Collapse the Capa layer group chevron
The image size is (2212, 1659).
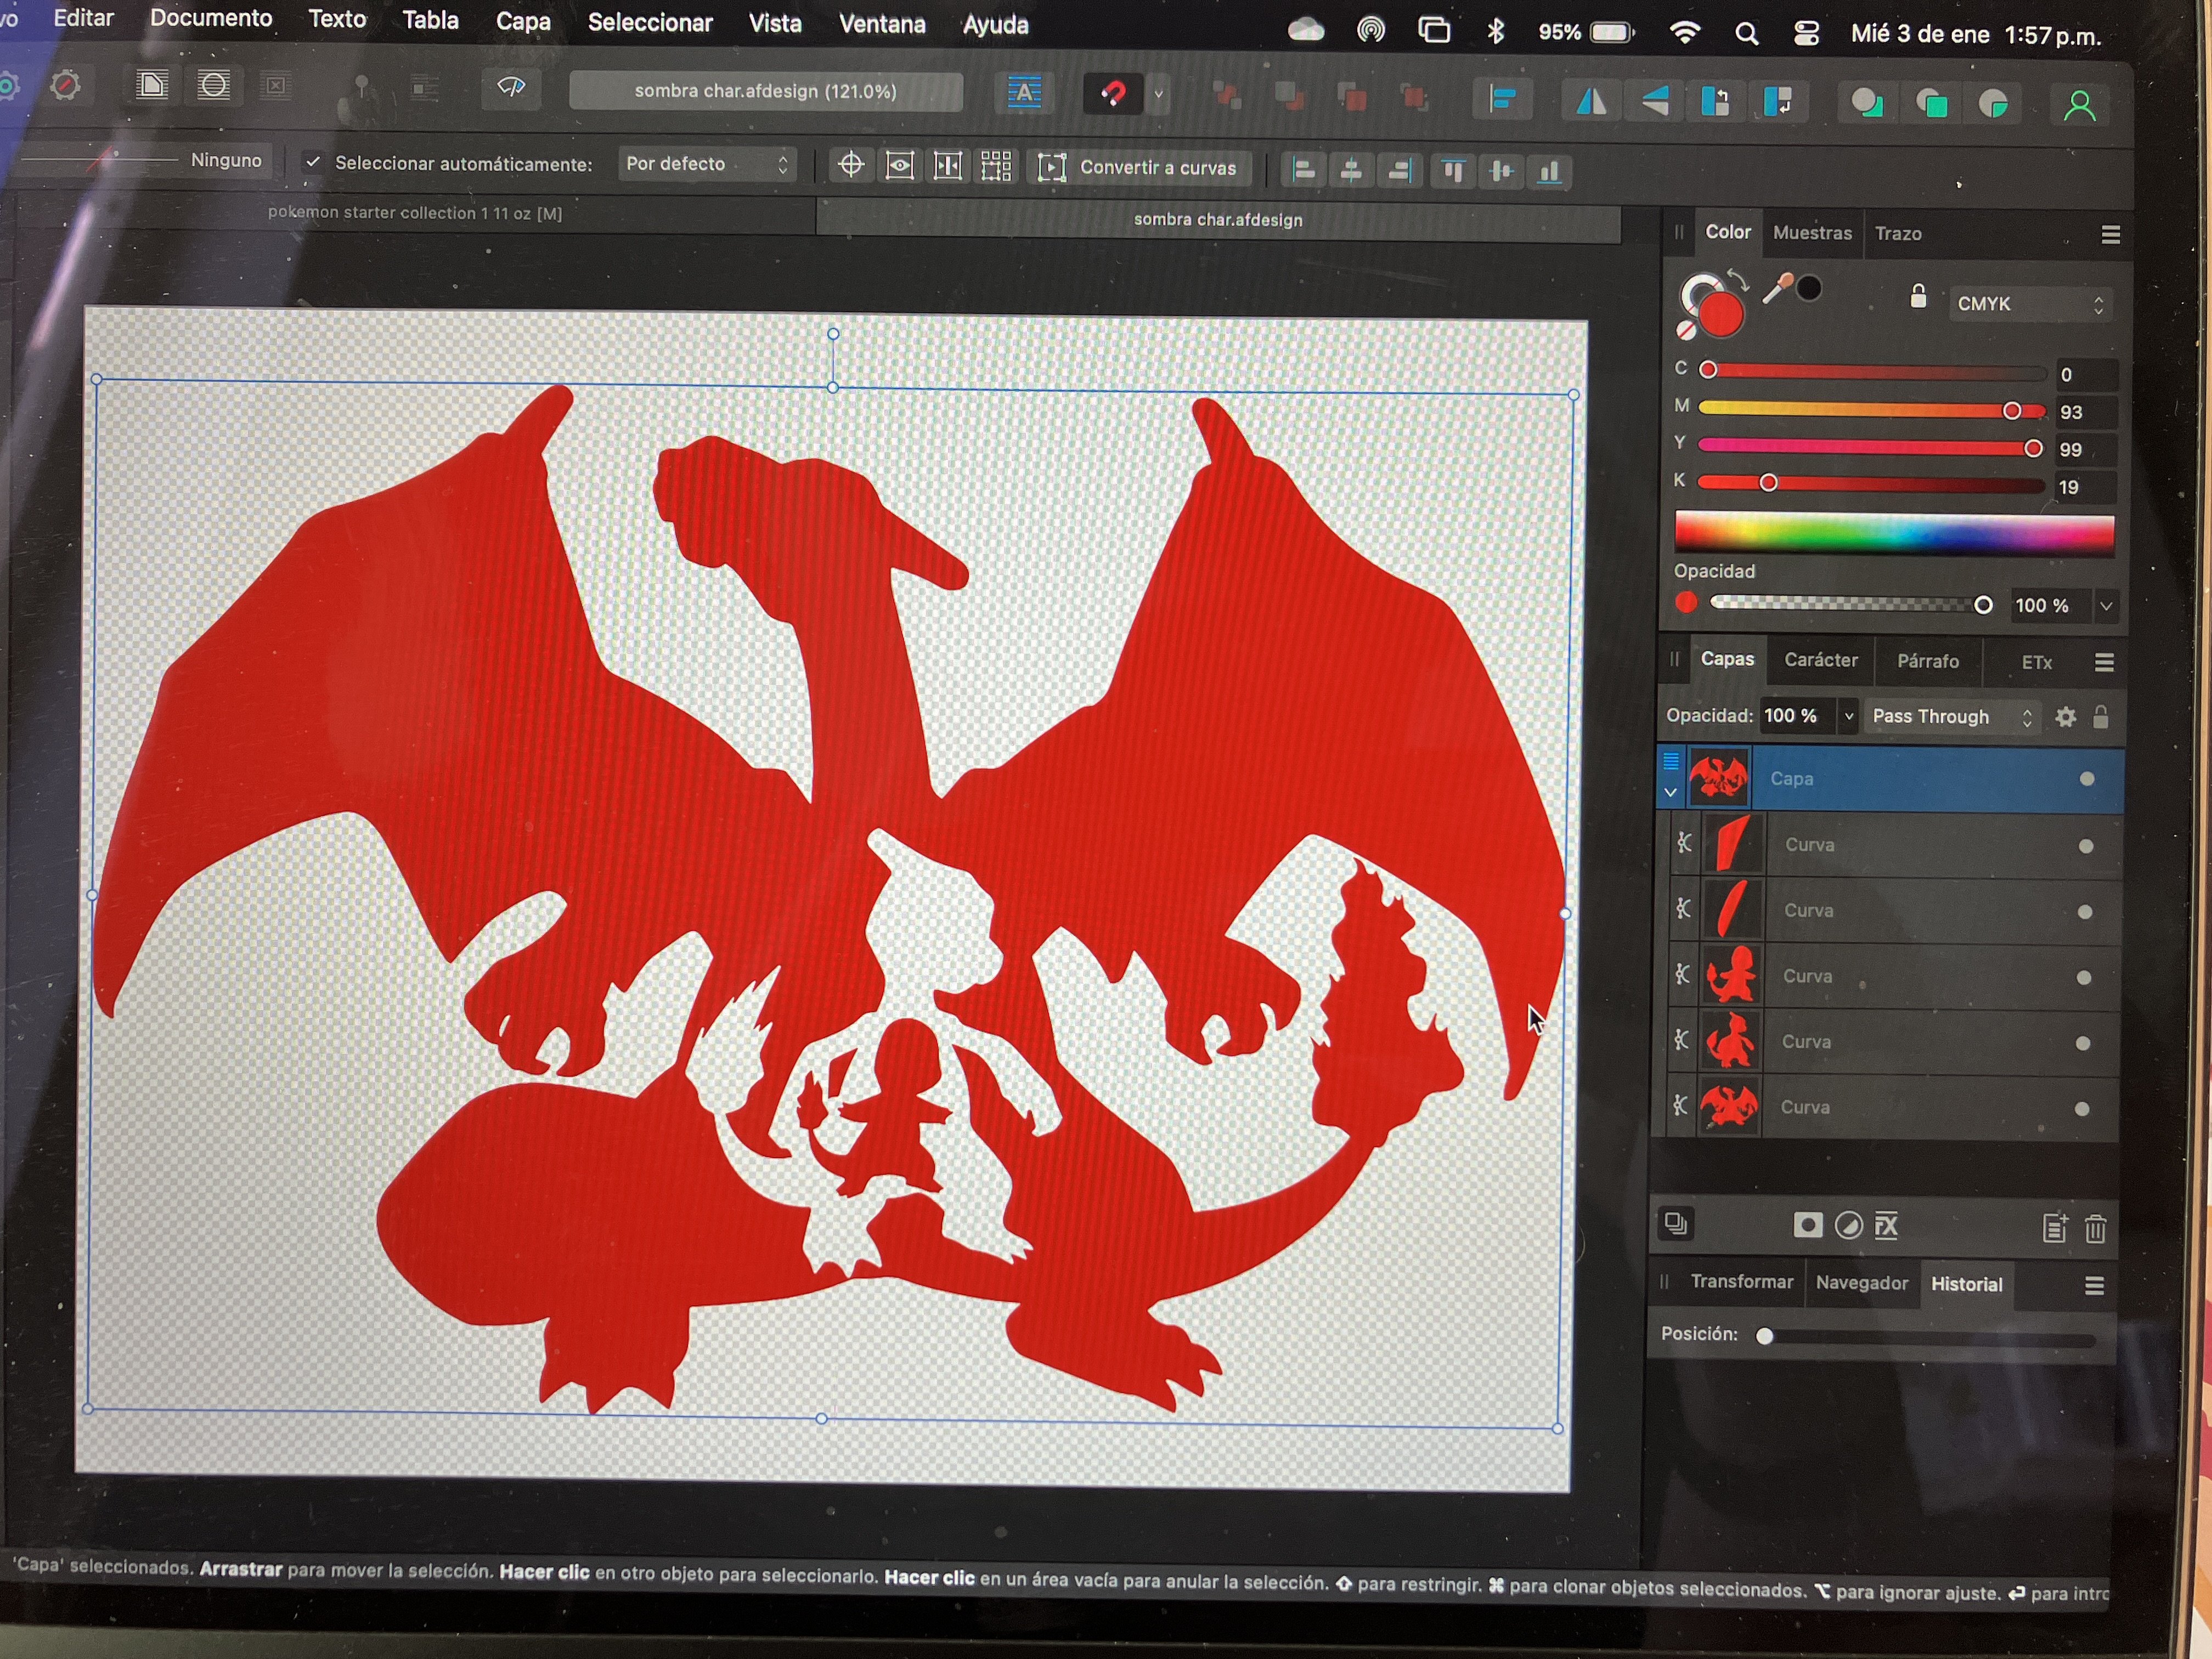pos(1669,793)
